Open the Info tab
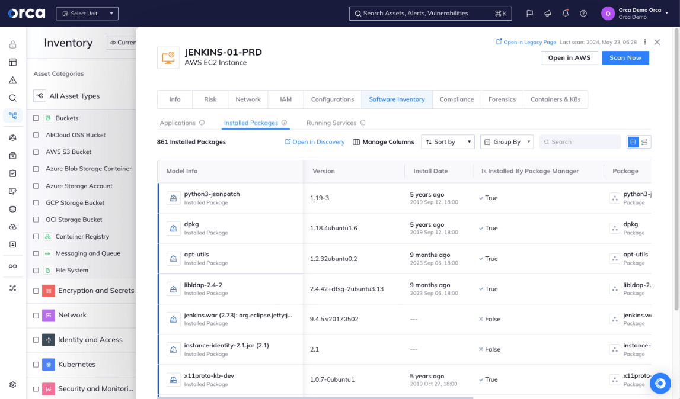680x399 pixels. [x=175, y=99]
